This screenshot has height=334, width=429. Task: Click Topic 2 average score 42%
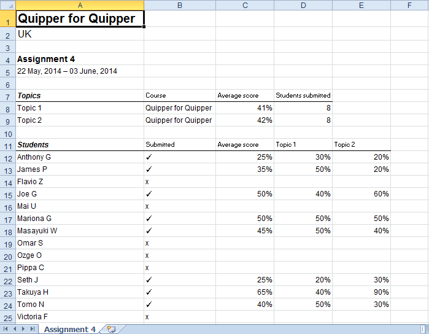coord(245,120)
